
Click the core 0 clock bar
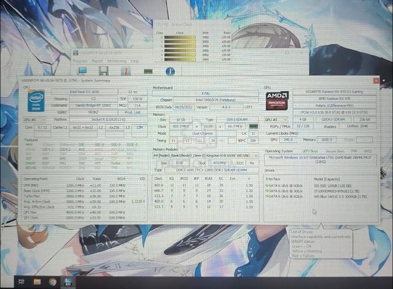180,37
